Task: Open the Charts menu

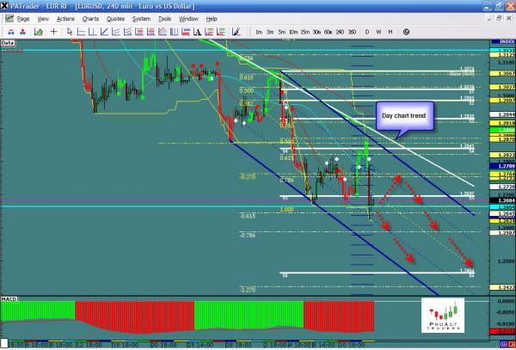Action: tap(90, 18)
